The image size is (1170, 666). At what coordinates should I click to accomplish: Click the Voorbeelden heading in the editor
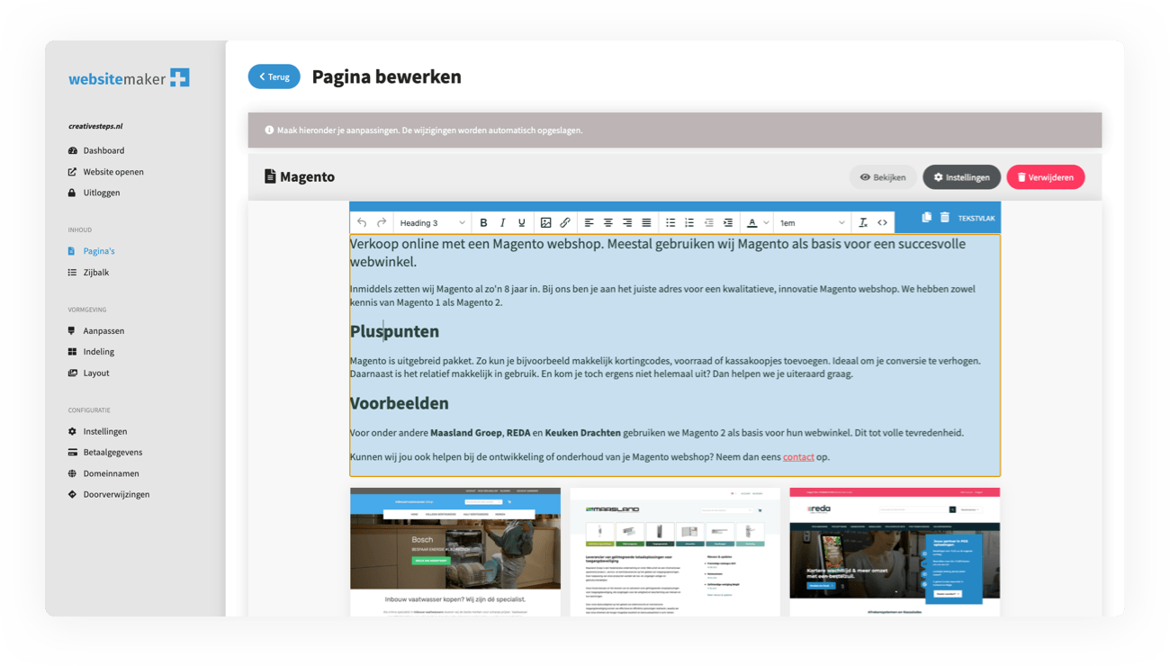[399, 403]
